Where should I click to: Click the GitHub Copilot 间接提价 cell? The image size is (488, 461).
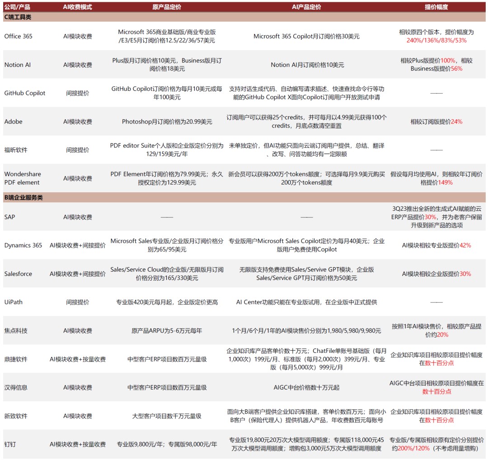tap(78, 93)
